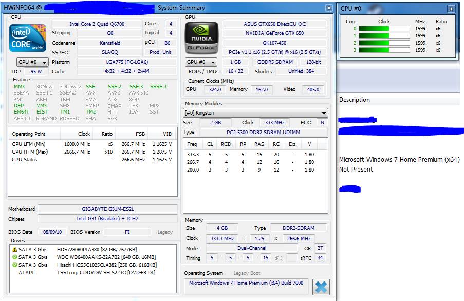Click the Prod. Unit button
This screenshot has height=301, width=464.
coord(160,52)
